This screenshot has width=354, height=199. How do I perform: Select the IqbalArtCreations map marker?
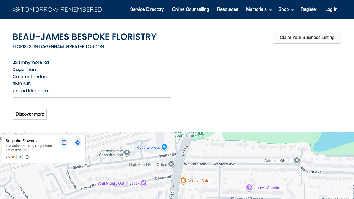(249, 187)
